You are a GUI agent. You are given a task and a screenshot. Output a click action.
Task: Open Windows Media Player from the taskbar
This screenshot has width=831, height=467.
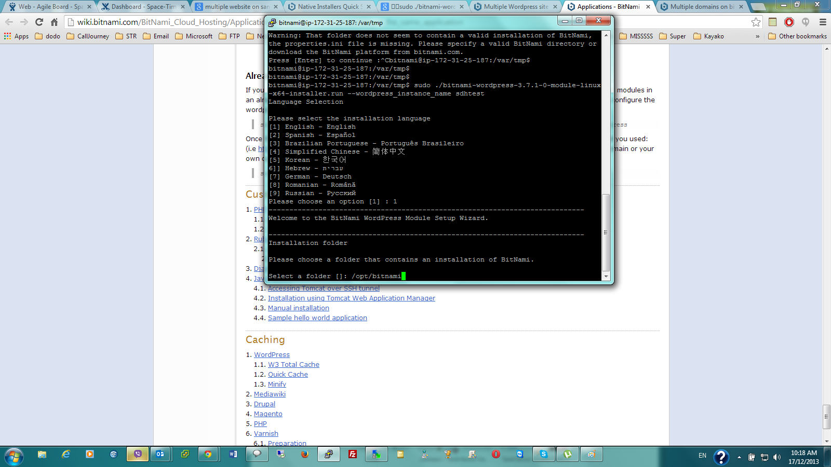point(90,455)
